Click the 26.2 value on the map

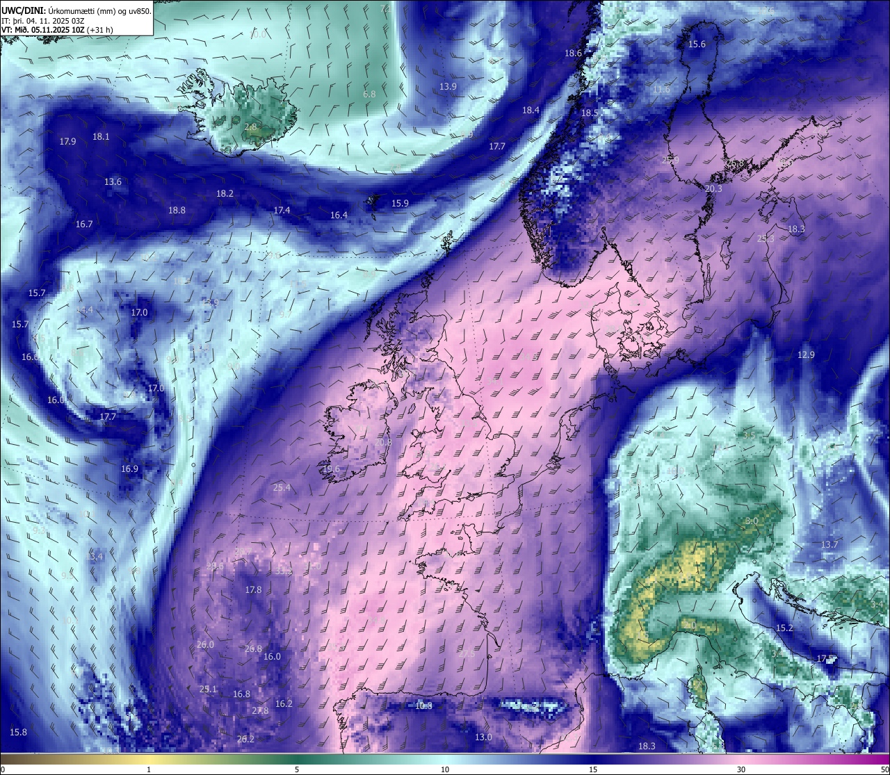click(x=245, y=740)
